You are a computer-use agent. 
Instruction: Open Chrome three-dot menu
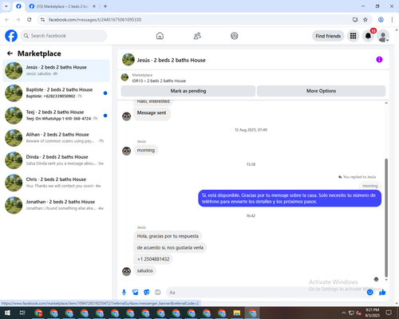coord(392,19)
